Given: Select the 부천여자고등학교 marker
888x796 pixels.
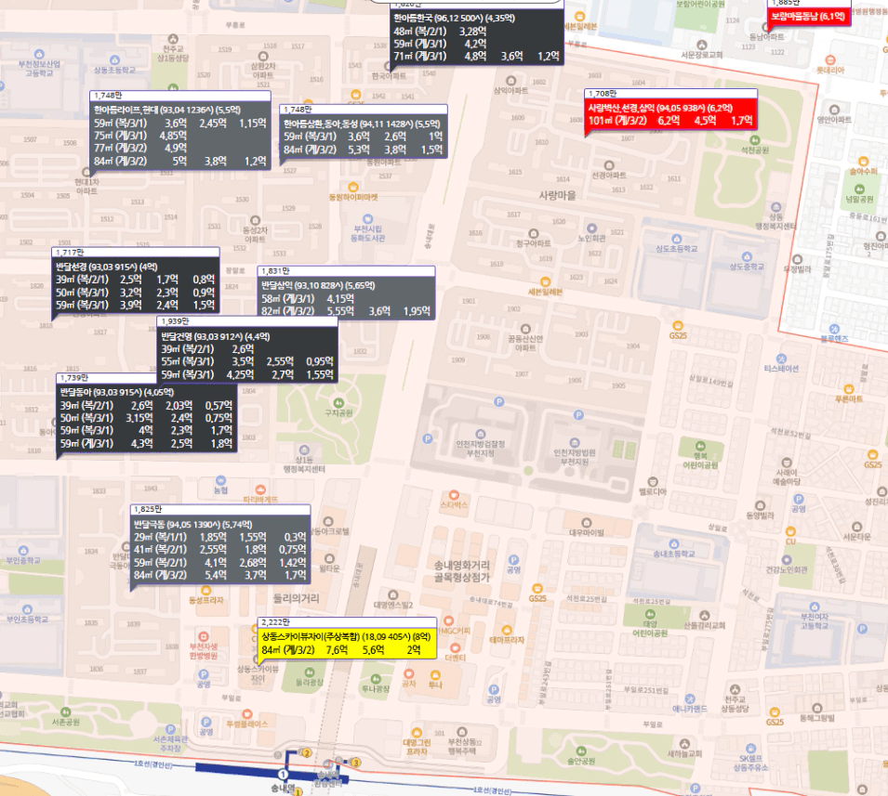Looking at the screenshot, I should 814,607.
